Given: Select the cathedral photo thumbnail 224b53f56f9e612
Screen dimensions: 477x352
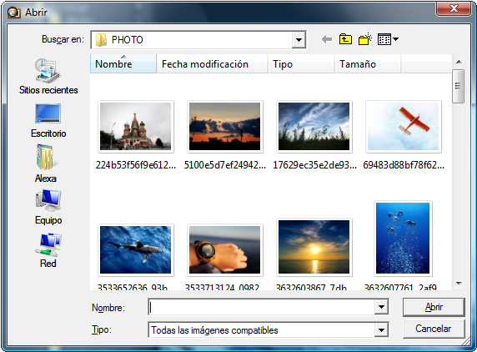Looking at the screenshot, I should pos(136,127).
